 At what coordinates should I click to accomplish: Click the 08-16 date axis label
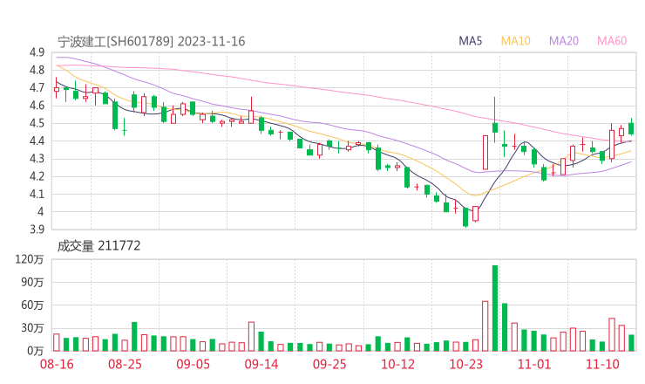point(57,364)
